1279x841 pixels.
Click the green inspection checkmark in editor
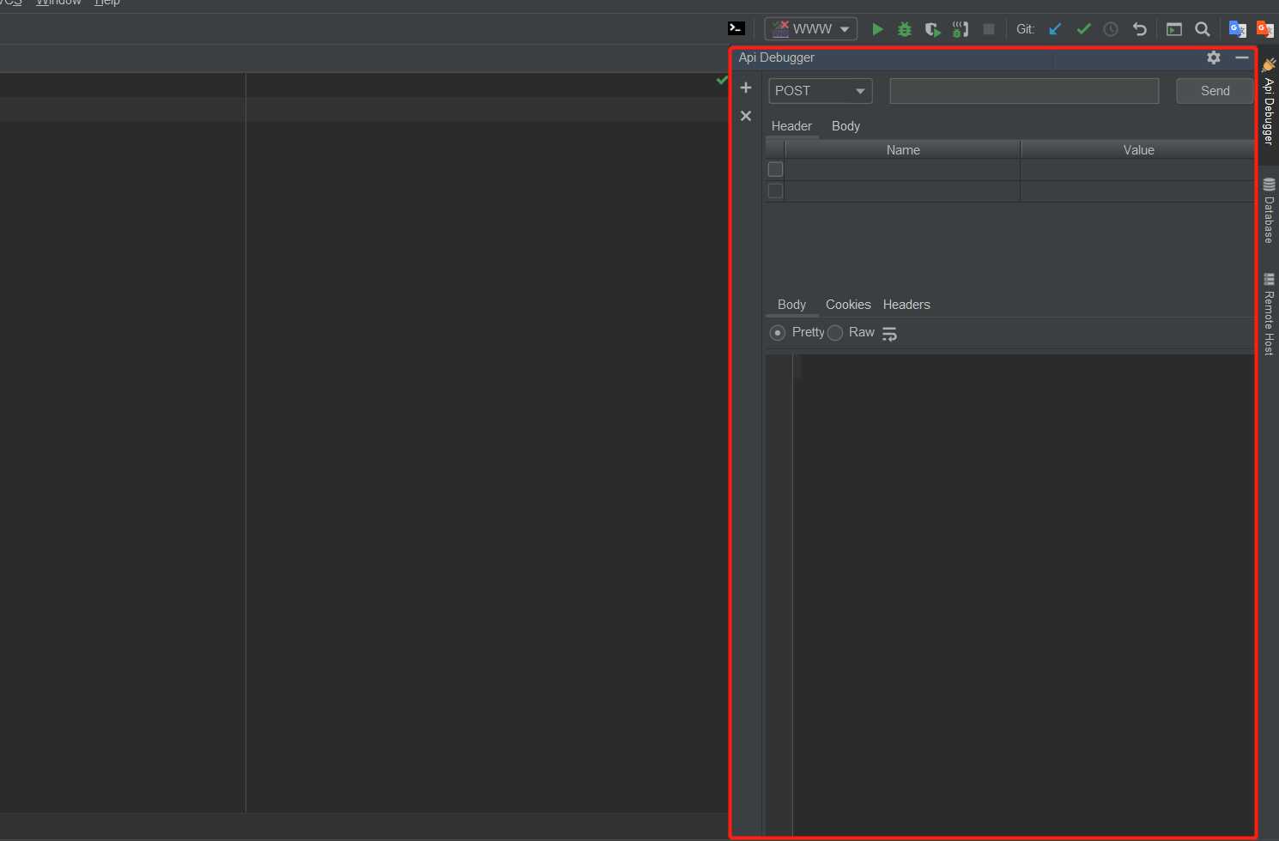(722, 81)
